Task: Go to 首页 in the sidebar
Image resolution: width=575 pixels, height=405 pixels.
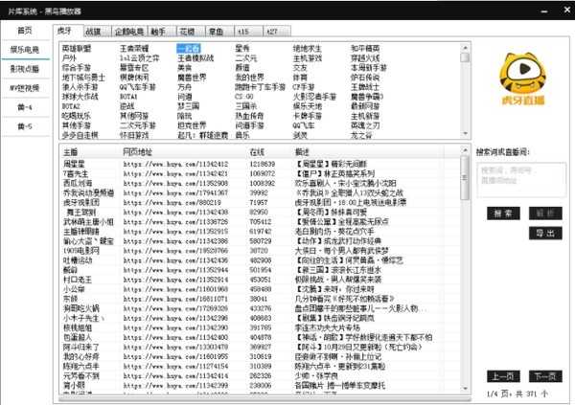Action: 25,31
